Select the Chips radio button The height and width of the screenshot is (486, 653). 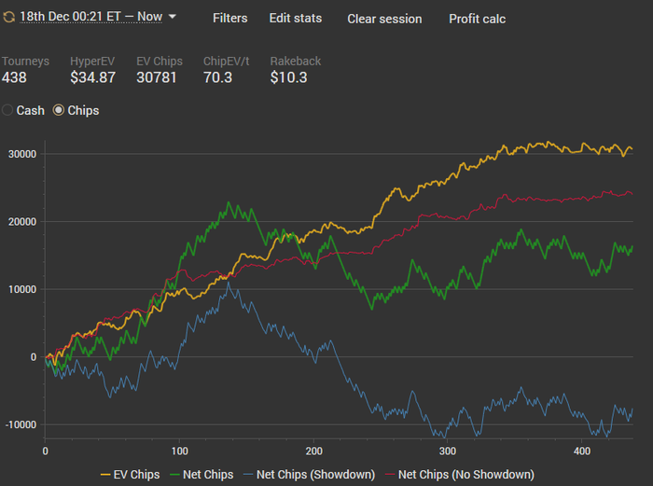59,110
